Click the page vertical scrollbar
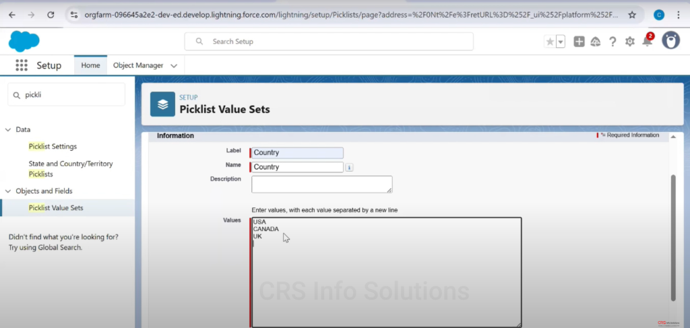 click(673, 238)
